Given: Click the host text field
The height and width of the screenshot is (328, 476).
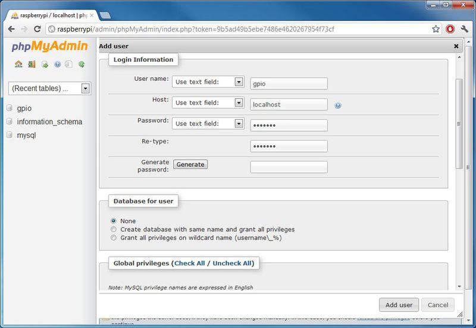Looking at the screenshot, I should pyautogui.click(x=289, y=105).
